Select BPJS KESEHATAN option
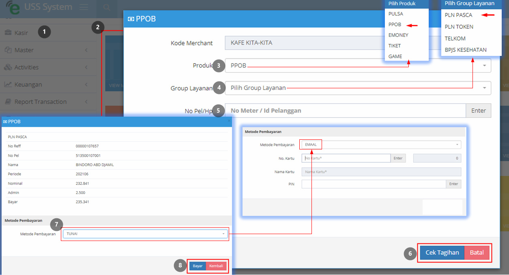 [466, 50]
